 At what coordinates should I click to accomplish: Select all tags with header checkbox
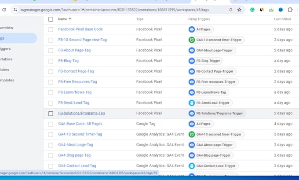point(51,19)
